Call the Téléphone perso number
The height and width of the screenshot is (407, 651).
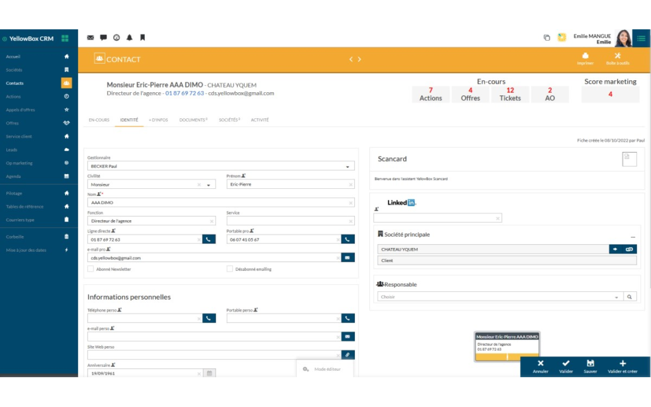209,318
